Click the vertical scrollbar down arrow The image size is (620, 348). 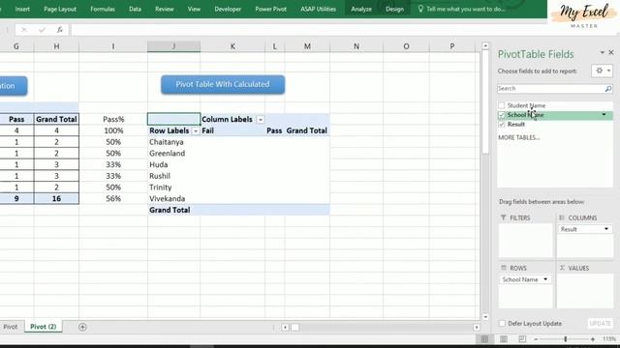pyautogui.click(x=485, y=317)
